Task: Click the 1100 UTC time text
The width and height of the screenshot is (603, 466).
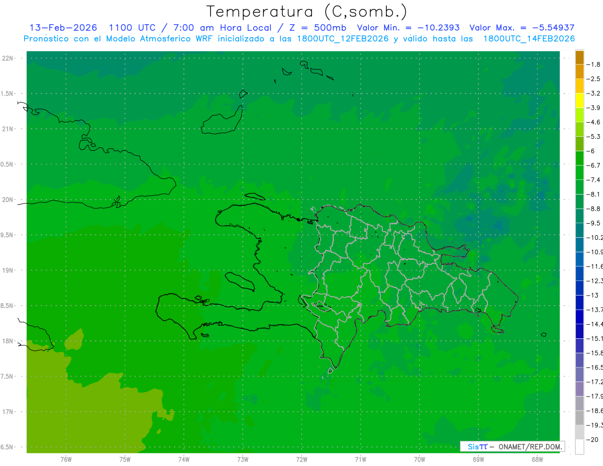Action: tap(132, 28)
